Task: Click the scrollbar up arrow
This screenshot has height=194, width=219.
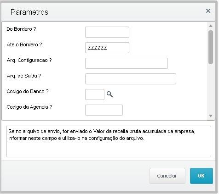Action: pos(211,26)
